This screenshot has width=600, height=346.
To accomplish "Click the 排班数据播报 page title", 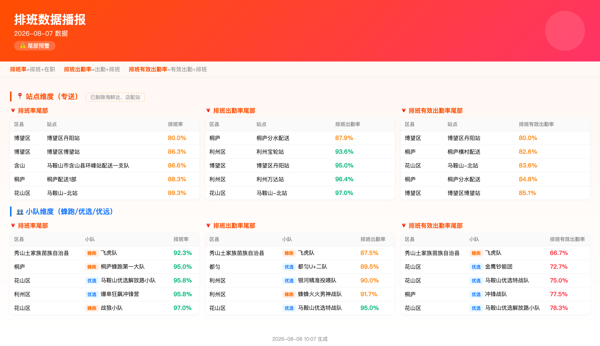I will 50,19.
